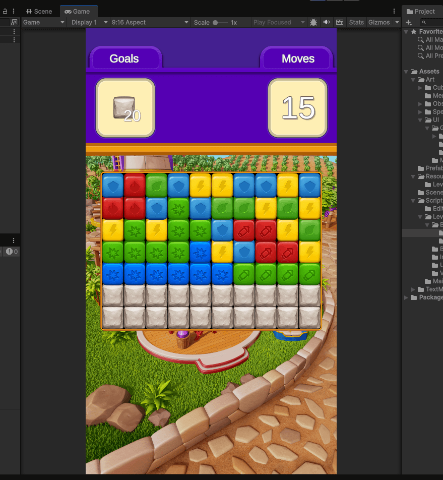This screenshot has width=443, height=480.
Task: Click the Moves label in game
Action: point(298,58)
